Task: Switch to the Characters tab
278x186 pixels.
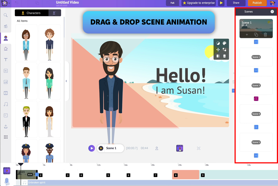Action: coord(31,13)
